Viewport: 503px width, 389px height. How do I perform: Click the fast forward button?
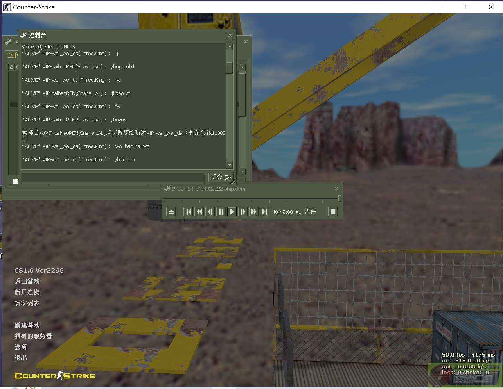(x=253, y=212)
